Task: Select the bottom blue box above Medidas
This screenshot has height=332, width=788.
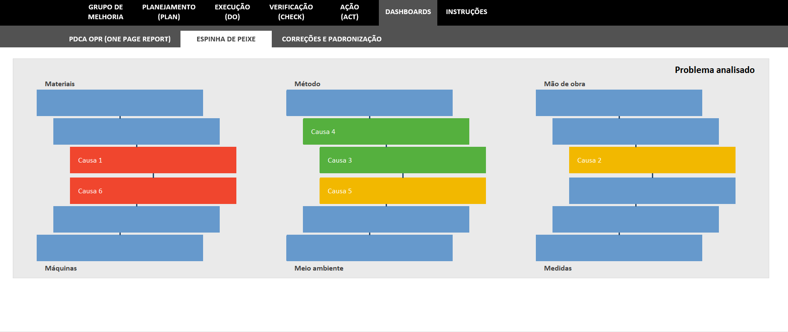Action: (619, 248)
